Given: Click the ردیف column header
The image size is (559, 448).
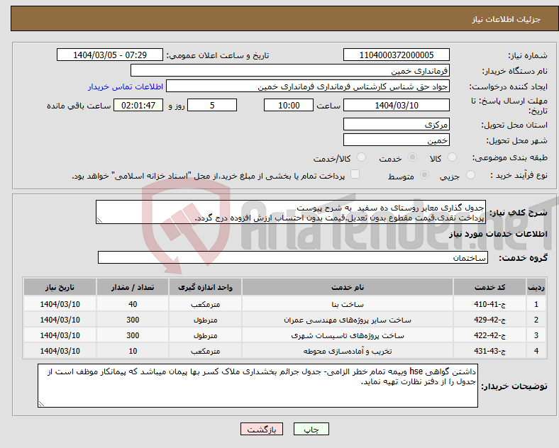Looking at the screenshot, I should pos(536,287).
